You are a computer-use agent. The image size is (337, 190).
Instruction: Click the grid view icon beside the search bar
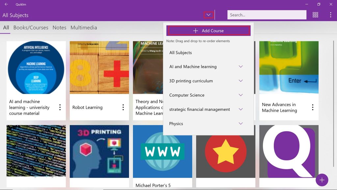[x=315, y=15]
